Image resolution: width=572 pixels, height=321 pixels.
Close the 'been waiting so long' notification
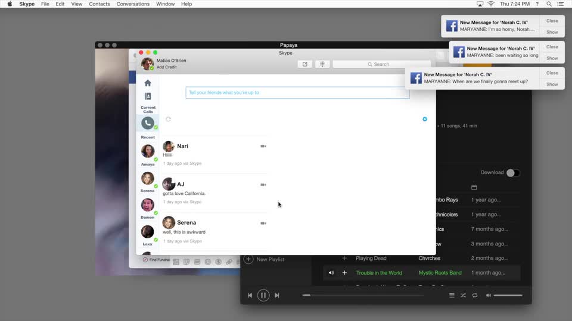(552, 46)
